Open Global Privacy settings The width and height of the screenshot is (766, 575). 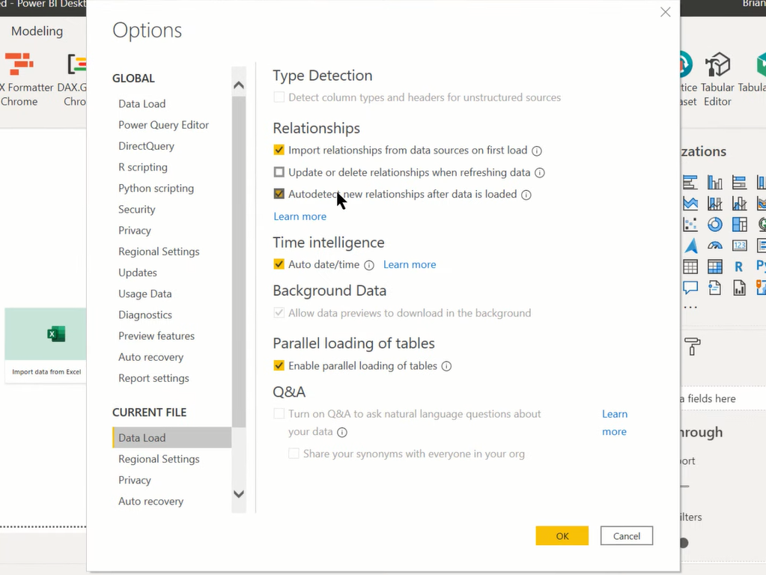coord(134,230)
